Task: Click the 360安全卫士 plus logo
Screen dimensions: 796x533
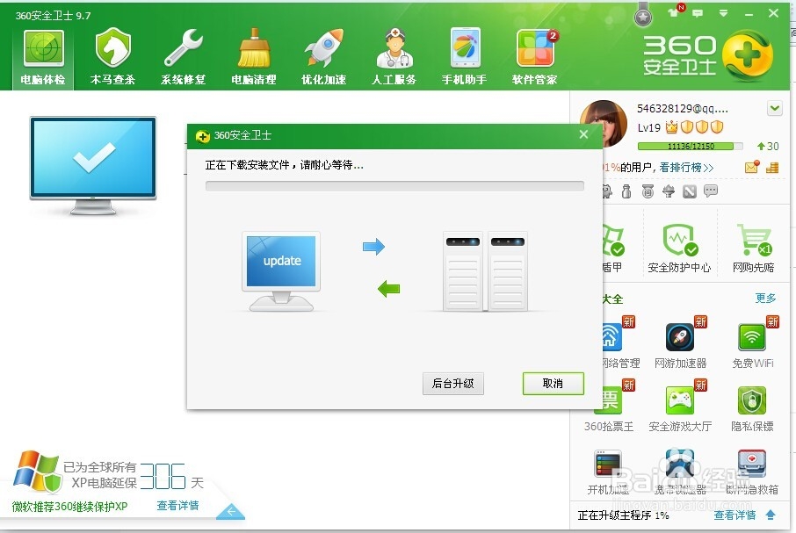Action: [748, 56]
